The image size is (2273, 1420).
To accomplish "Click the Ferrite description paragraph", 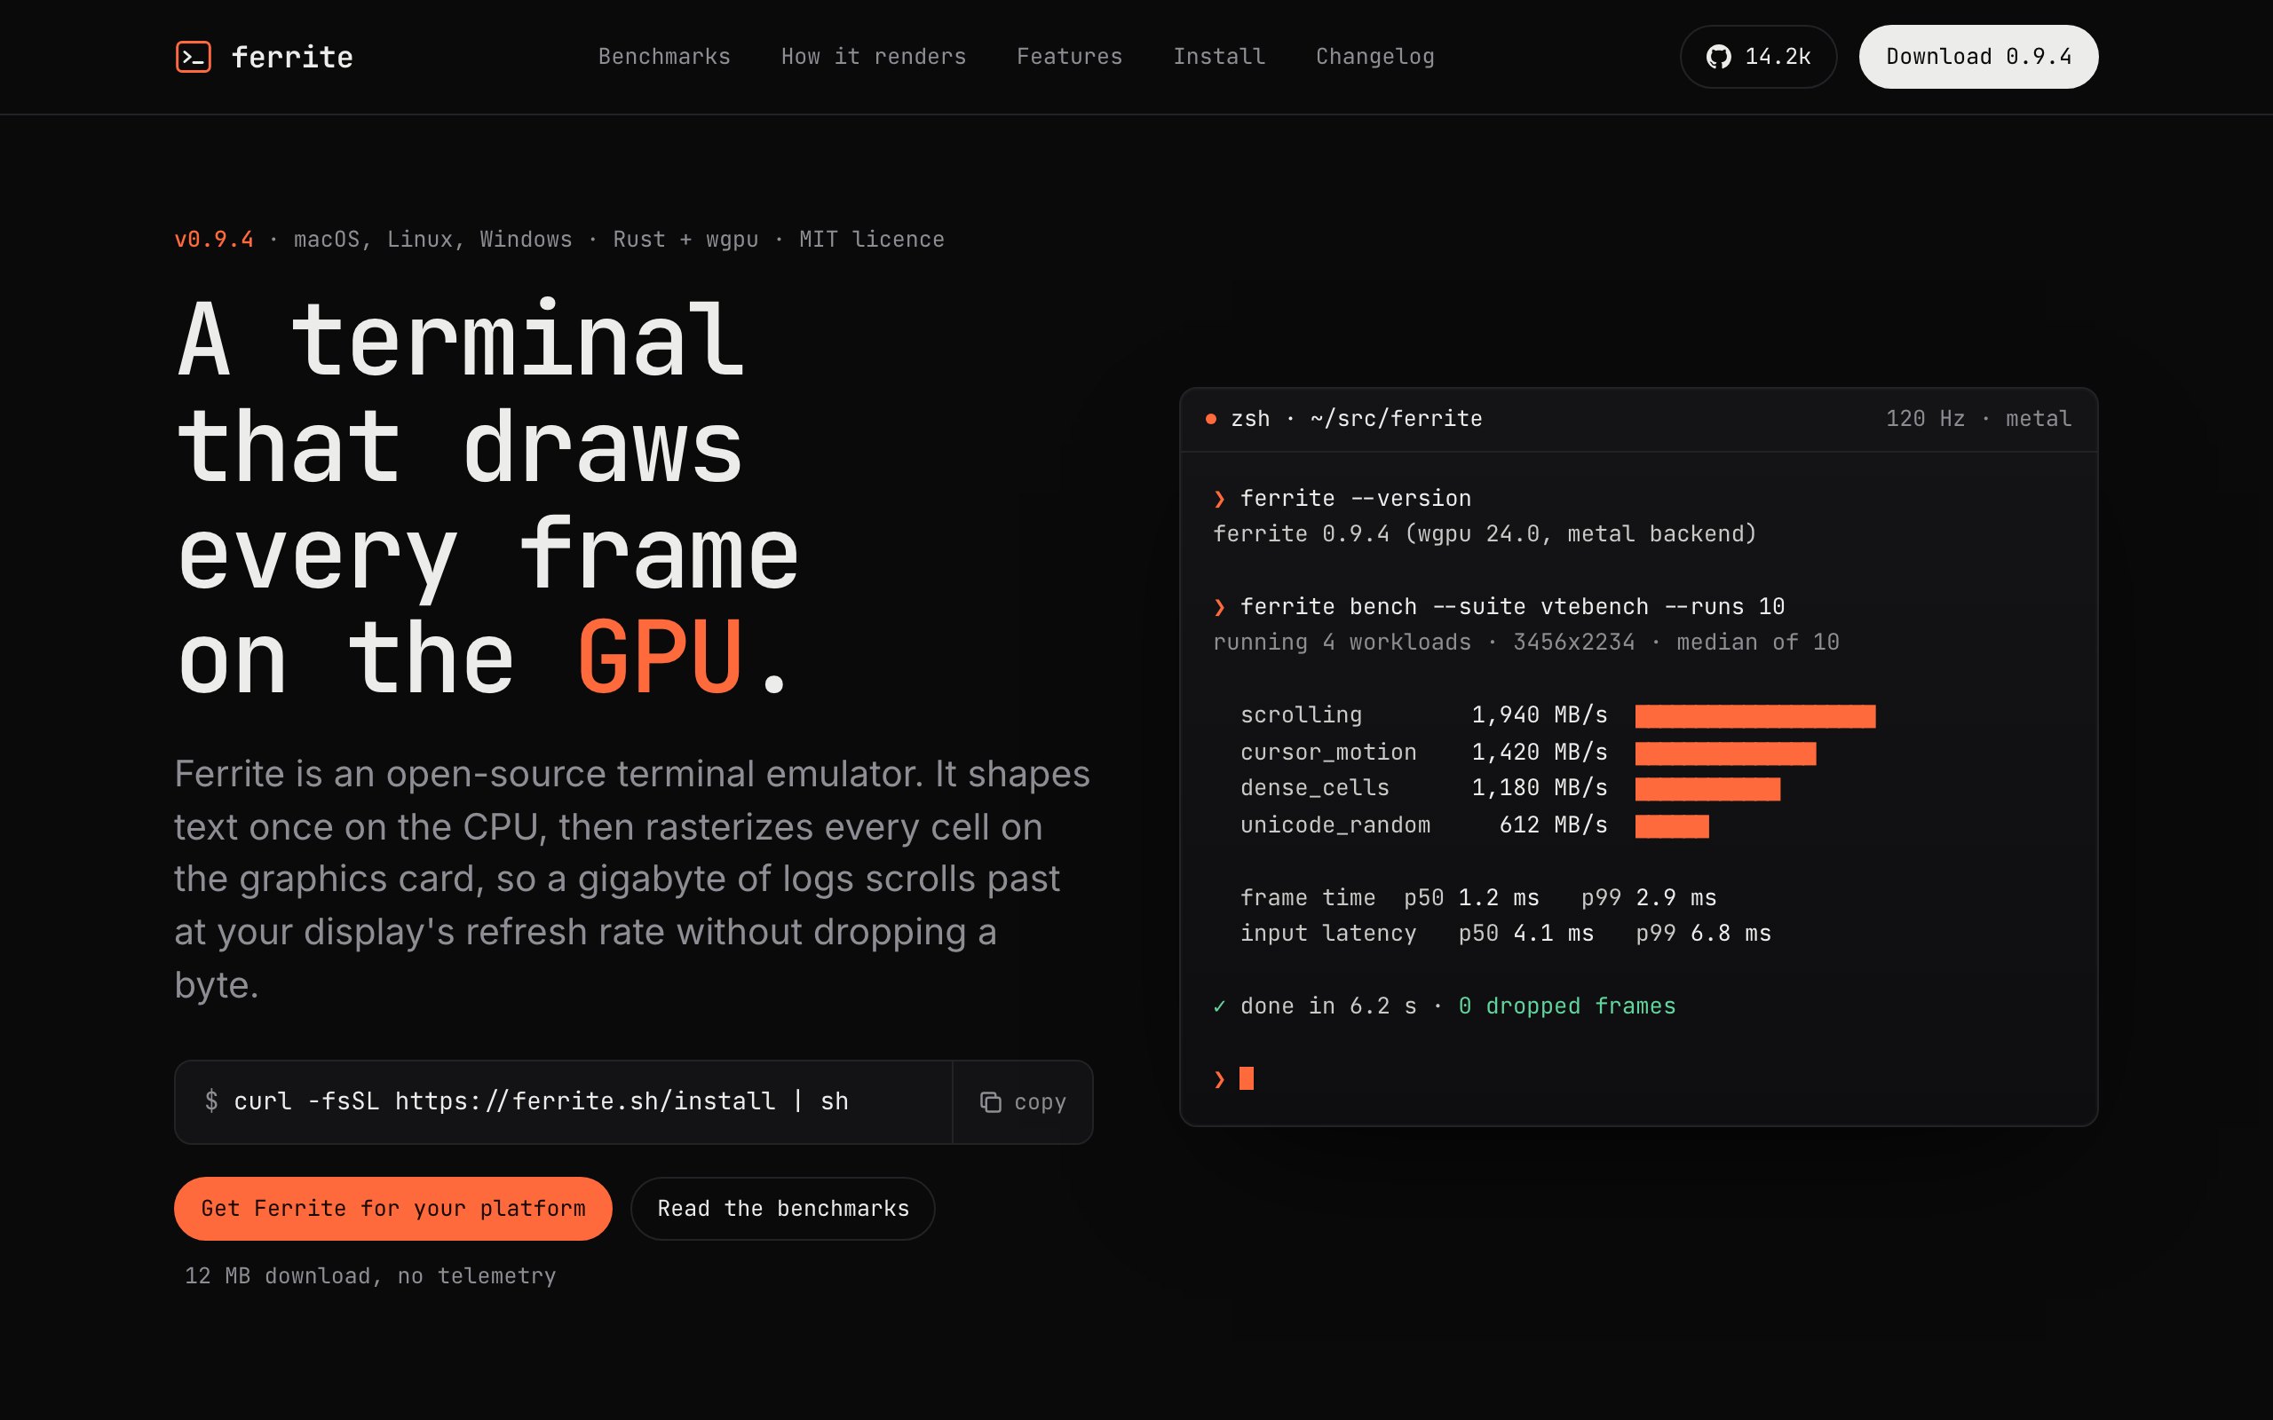I will [632, 879].
